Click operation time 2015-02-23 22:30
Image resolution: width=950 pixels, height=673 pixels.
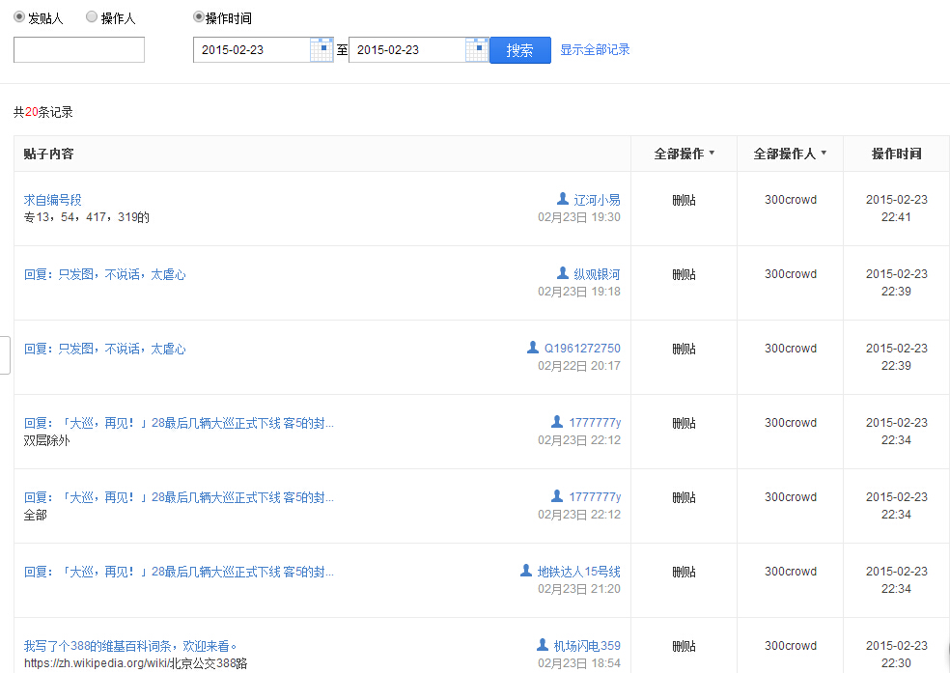tap(896, 655)
